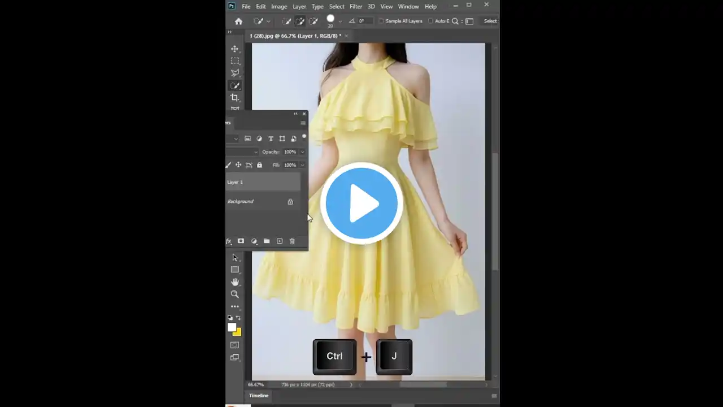Screen dimensions: 723x407
Task: Select the Spot Healing Brush tool
Action: click(x=235, y=85)
